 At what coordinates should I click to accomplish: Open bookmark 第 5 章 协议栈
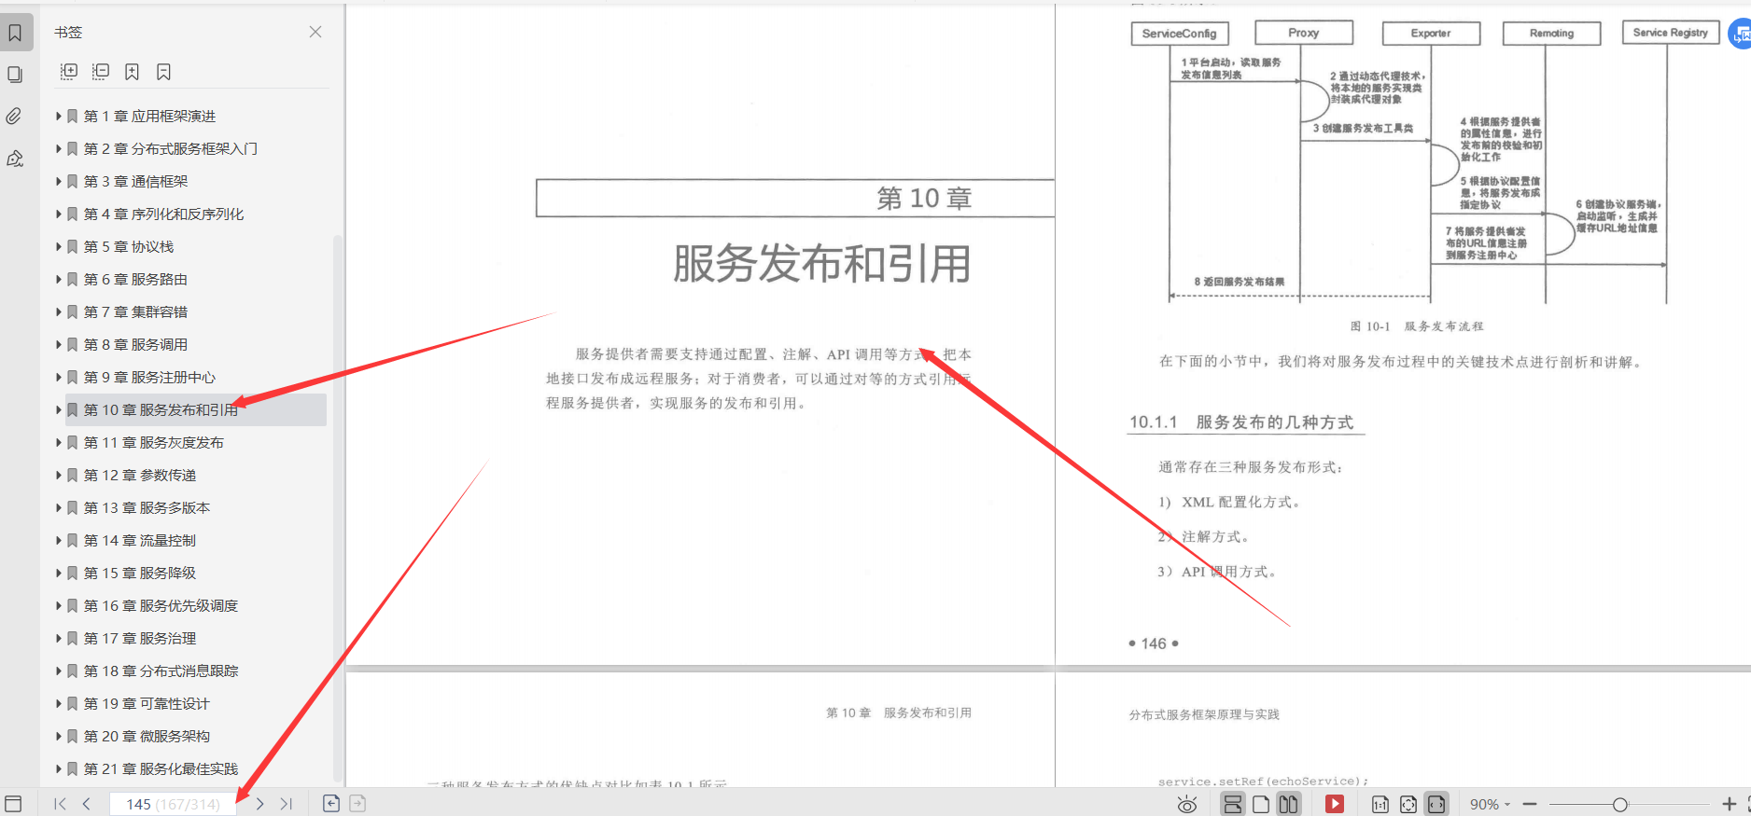click(x=129, y=247)
